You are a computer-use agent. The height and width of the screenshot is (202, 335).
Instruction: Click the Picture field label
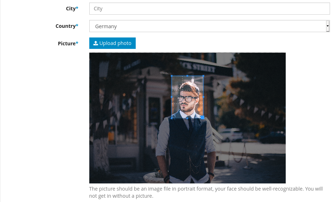(67, 44)
